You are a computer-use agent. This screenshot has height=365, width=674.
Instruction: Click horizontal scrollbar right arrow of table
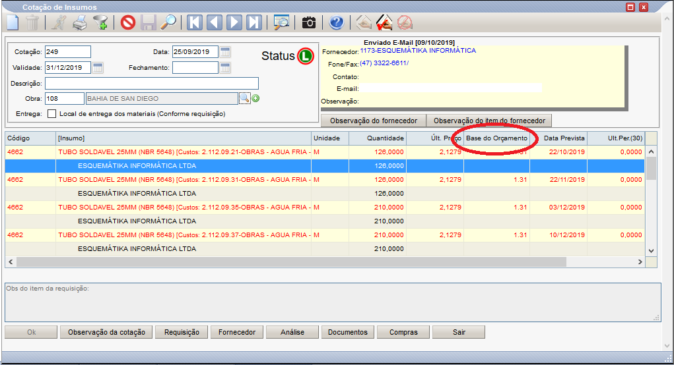[640, 262]
